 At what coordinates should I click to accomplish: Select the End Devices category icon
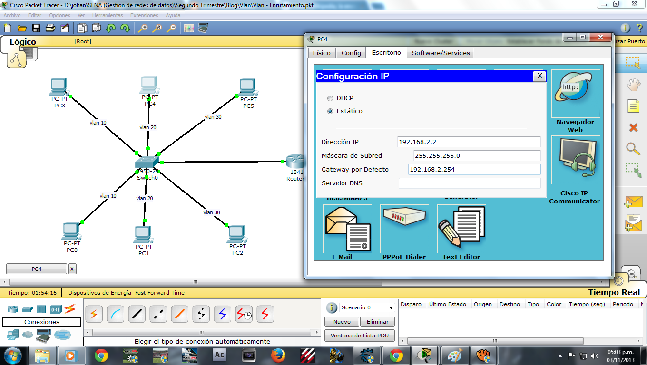pos(13,335)
